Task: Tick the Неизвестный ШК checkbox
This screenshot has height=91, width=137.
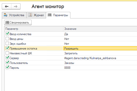Action: (7, 53)
